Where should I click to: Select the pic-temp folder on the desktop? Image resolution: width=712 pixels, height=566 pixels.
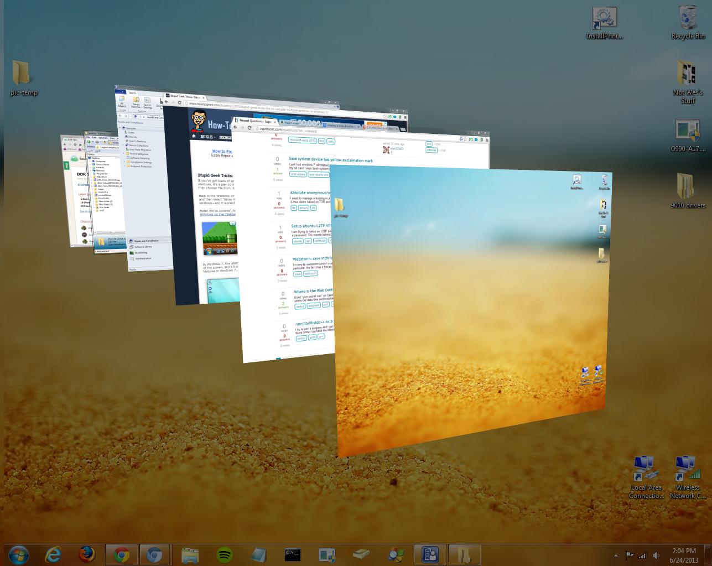pyautogui.click(x=24, y=78)
